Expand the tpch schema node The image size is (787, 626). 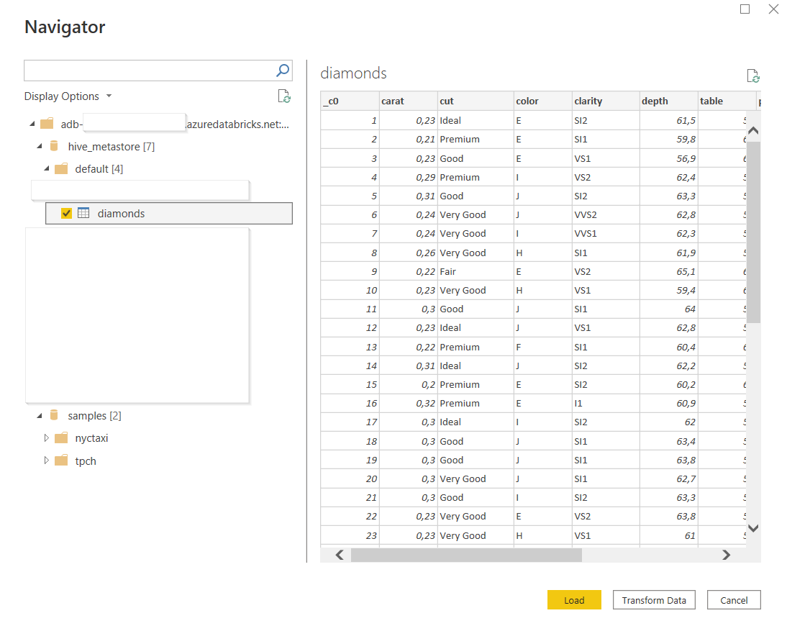(47, 461)
